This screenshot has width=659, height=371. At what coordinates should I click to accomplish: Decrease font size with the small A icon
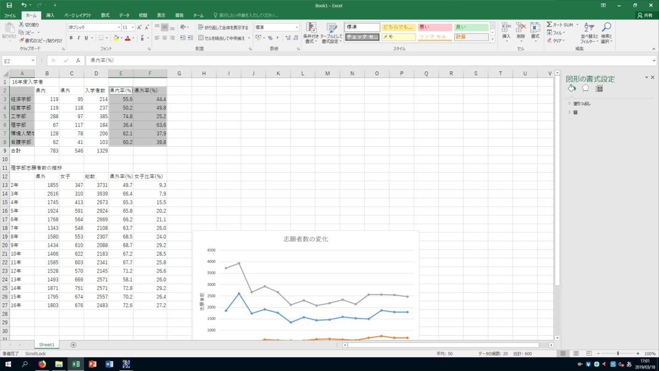147,27
